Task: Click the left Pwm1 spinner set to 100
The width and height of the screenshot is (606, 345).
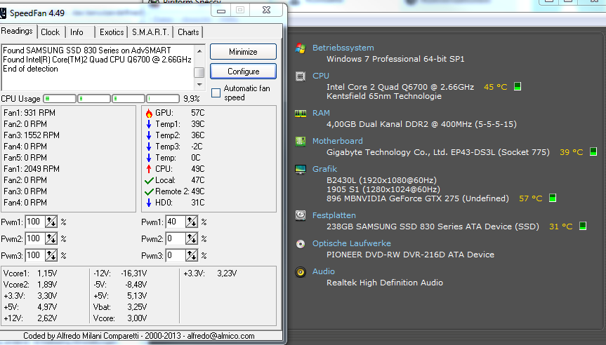Action: pyautogui.click(x=51, y=222)
